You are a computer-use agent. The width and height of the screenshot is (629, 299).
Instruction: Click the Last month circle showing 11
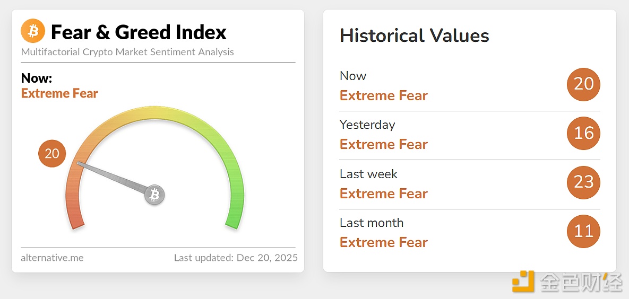583,231
